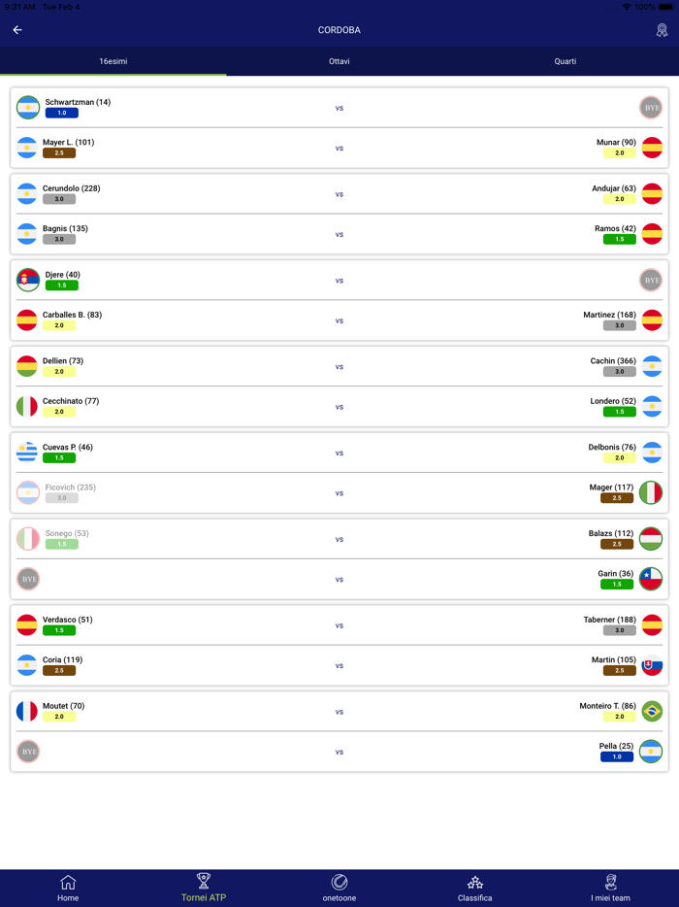Tap Ramos's green 1.5 price badge
679x907 pixels.
click(619, 239)
